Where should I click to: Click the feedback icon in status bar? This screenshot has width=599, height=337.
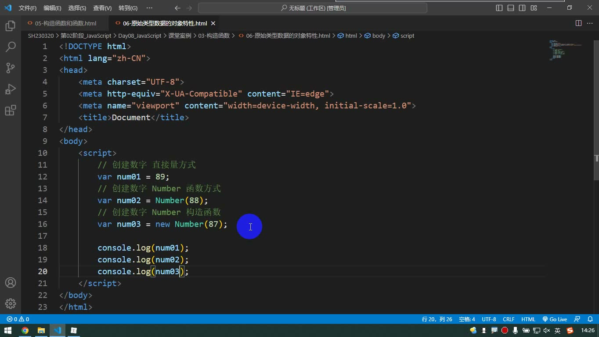(x=577, y=319)
